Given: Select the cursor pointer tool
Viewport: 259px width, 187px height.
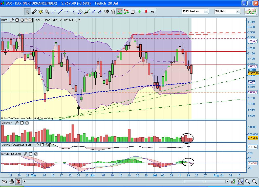Looking at the screenshot, I should click(28, 12).
